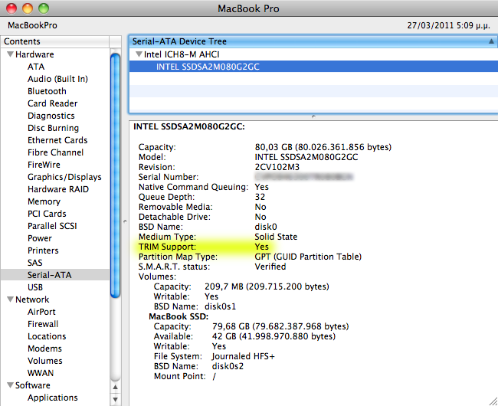
Task: Sort by Serial-ATA Device Tree header arrow
Action: [491, 41]
